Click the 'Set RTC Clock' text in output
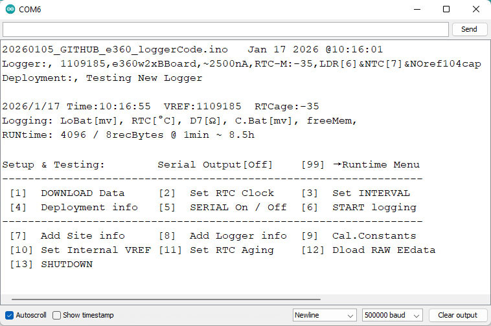The width and height of the screenshot is (491, 326). point(231,193)
